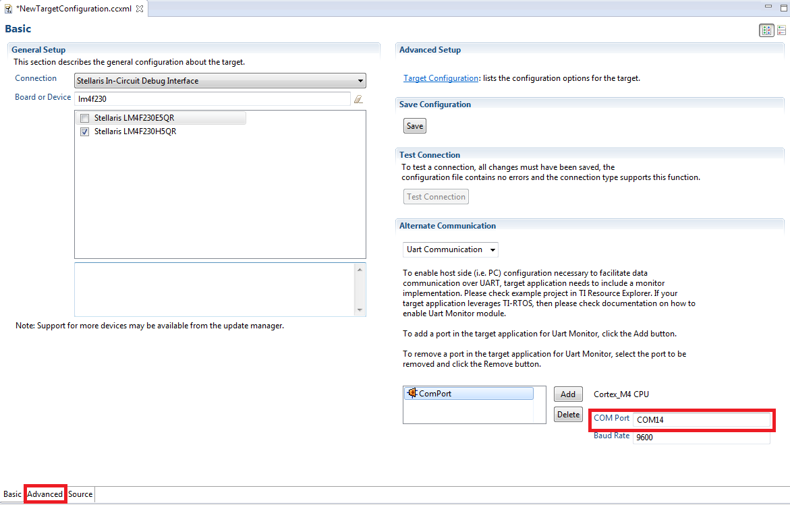Uncheck the Stellaris LM4F230H5QR checkbox
The height and width of the screenshot is (505, 790).
[84, 132]
